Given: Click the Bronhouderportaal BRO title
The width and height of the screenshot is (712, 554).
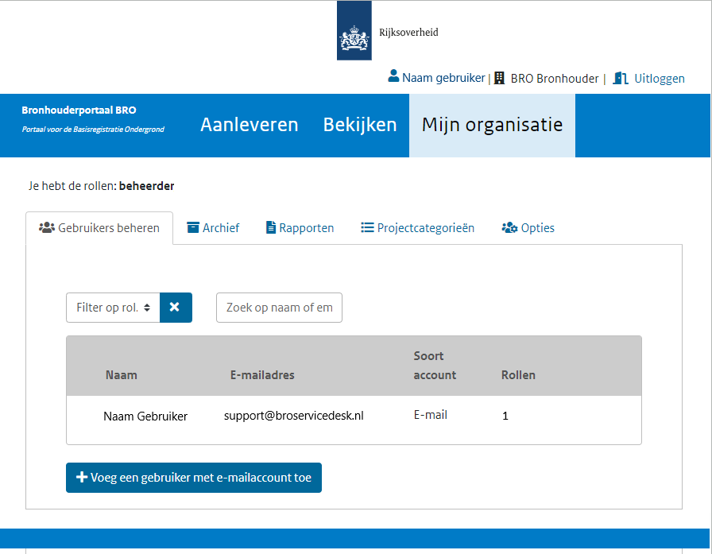Looking at the screenshot, I should click(79, 110).
